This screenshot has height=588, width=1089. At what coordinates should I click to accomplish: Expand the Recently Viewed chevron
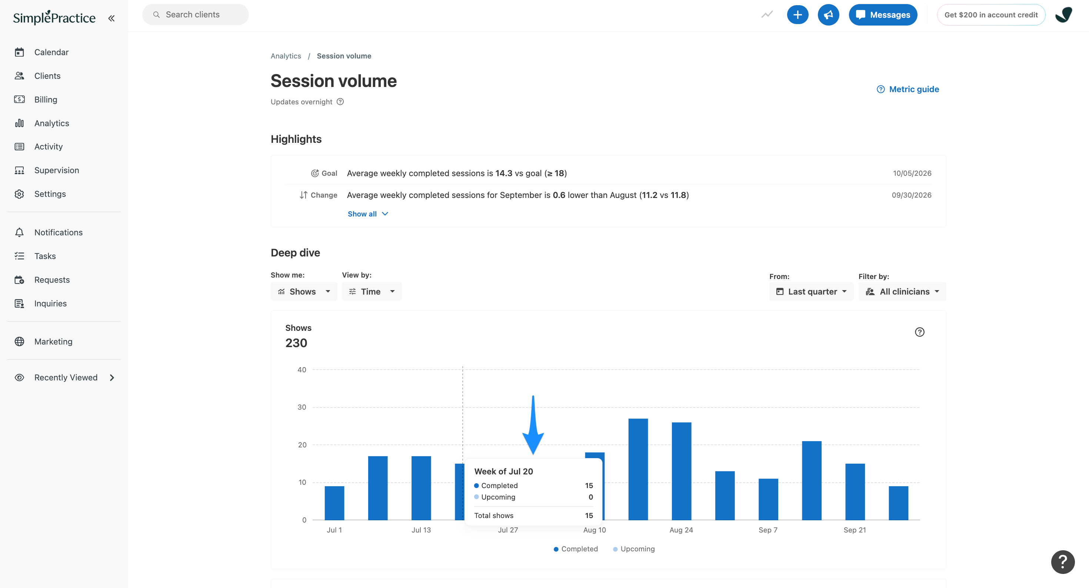(112, 378)
